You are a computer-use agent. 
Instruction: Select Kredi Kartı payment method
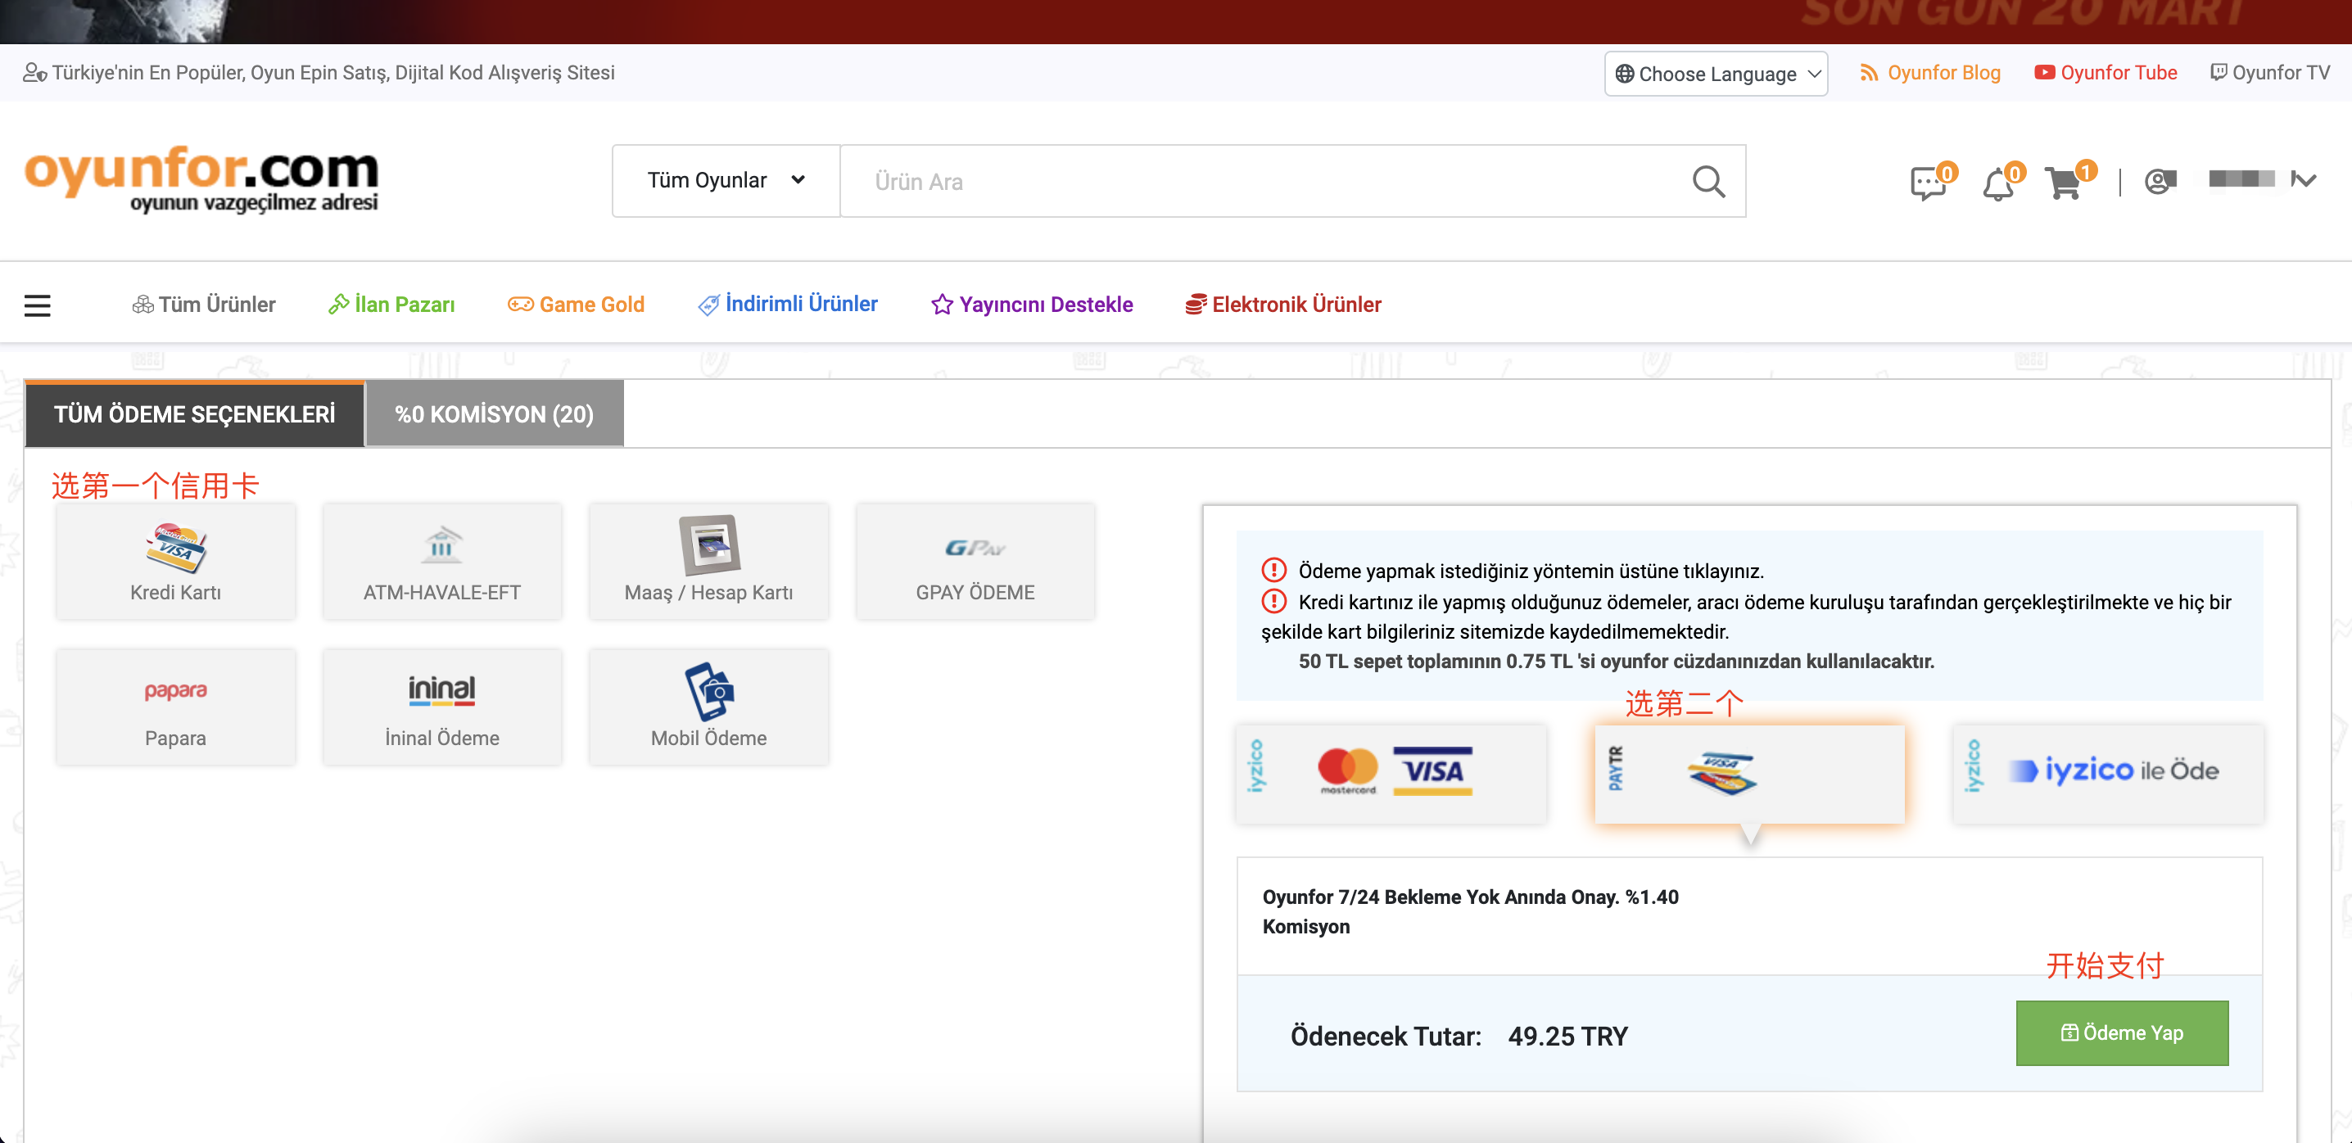click(x=175, y=561)
